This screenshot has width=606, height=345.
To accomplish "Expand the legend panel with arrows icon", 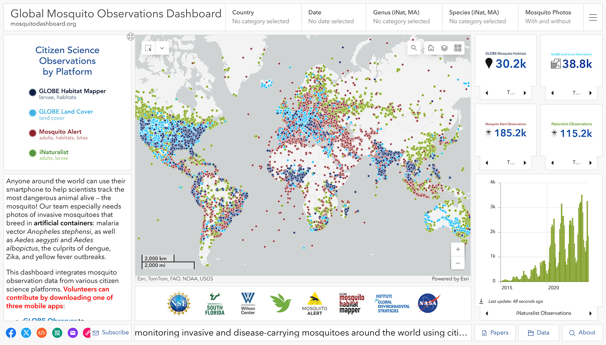I will point(131,37).
